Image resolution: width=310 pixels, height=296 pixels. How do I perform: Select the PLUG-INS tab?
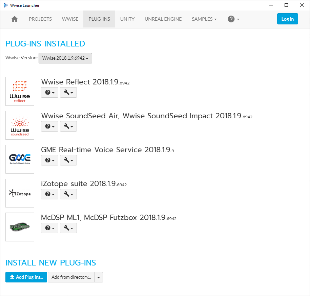pos(99,19)
